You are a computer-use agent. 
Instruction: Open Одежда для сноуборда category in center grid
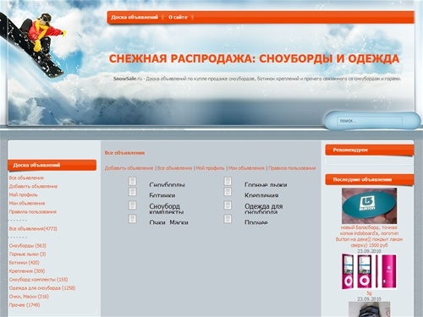[x=264, y=209]
